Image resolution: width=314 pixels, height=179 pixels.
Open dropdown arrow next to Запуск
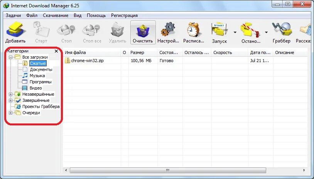[x=235, y=32]
